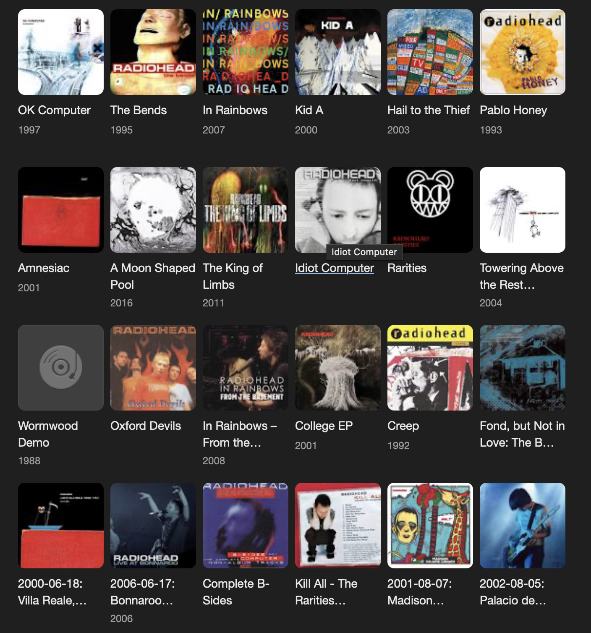591x633 pixels.
Task: Open the red Amnesiac album cover
Action: coord(61,210)
